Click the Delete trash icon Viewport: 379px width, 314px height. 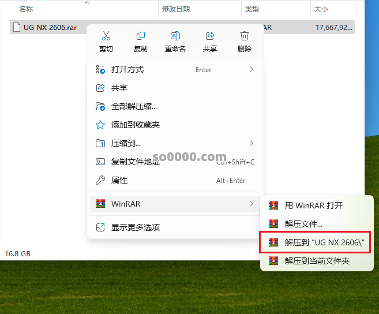[x=245, y=36]
